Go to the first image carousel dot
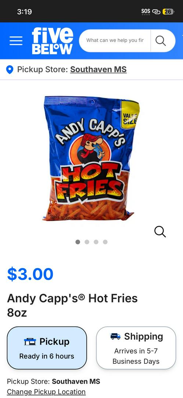183x398 pixels. click(x=78, y=242)
